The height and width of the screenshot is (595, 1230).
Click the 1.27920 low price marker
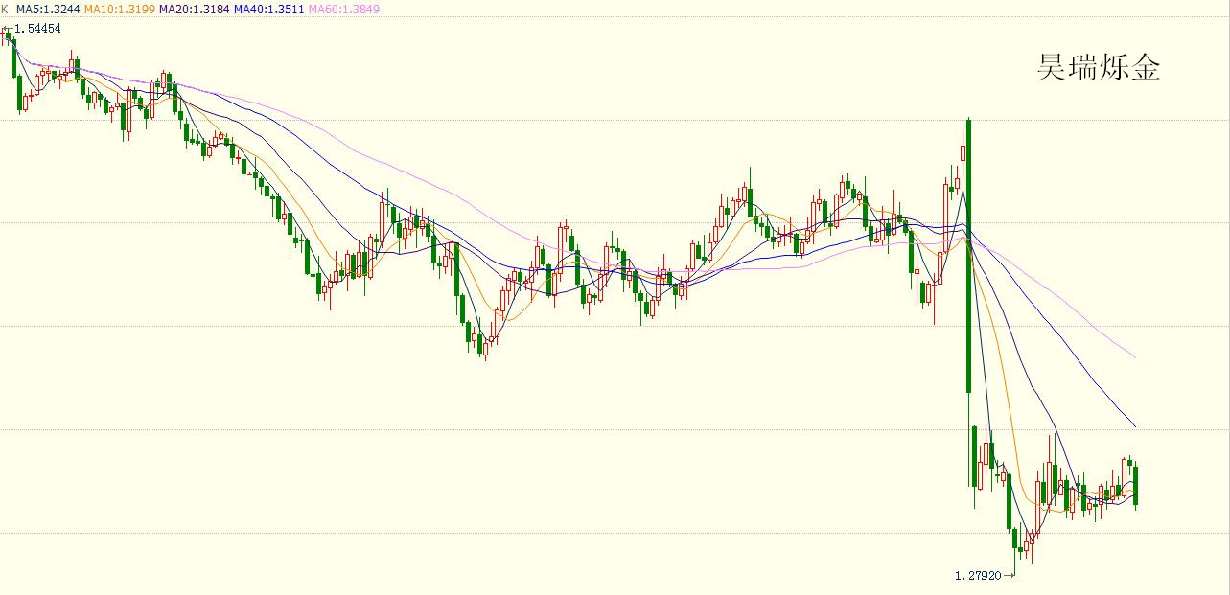coord(976,575)
